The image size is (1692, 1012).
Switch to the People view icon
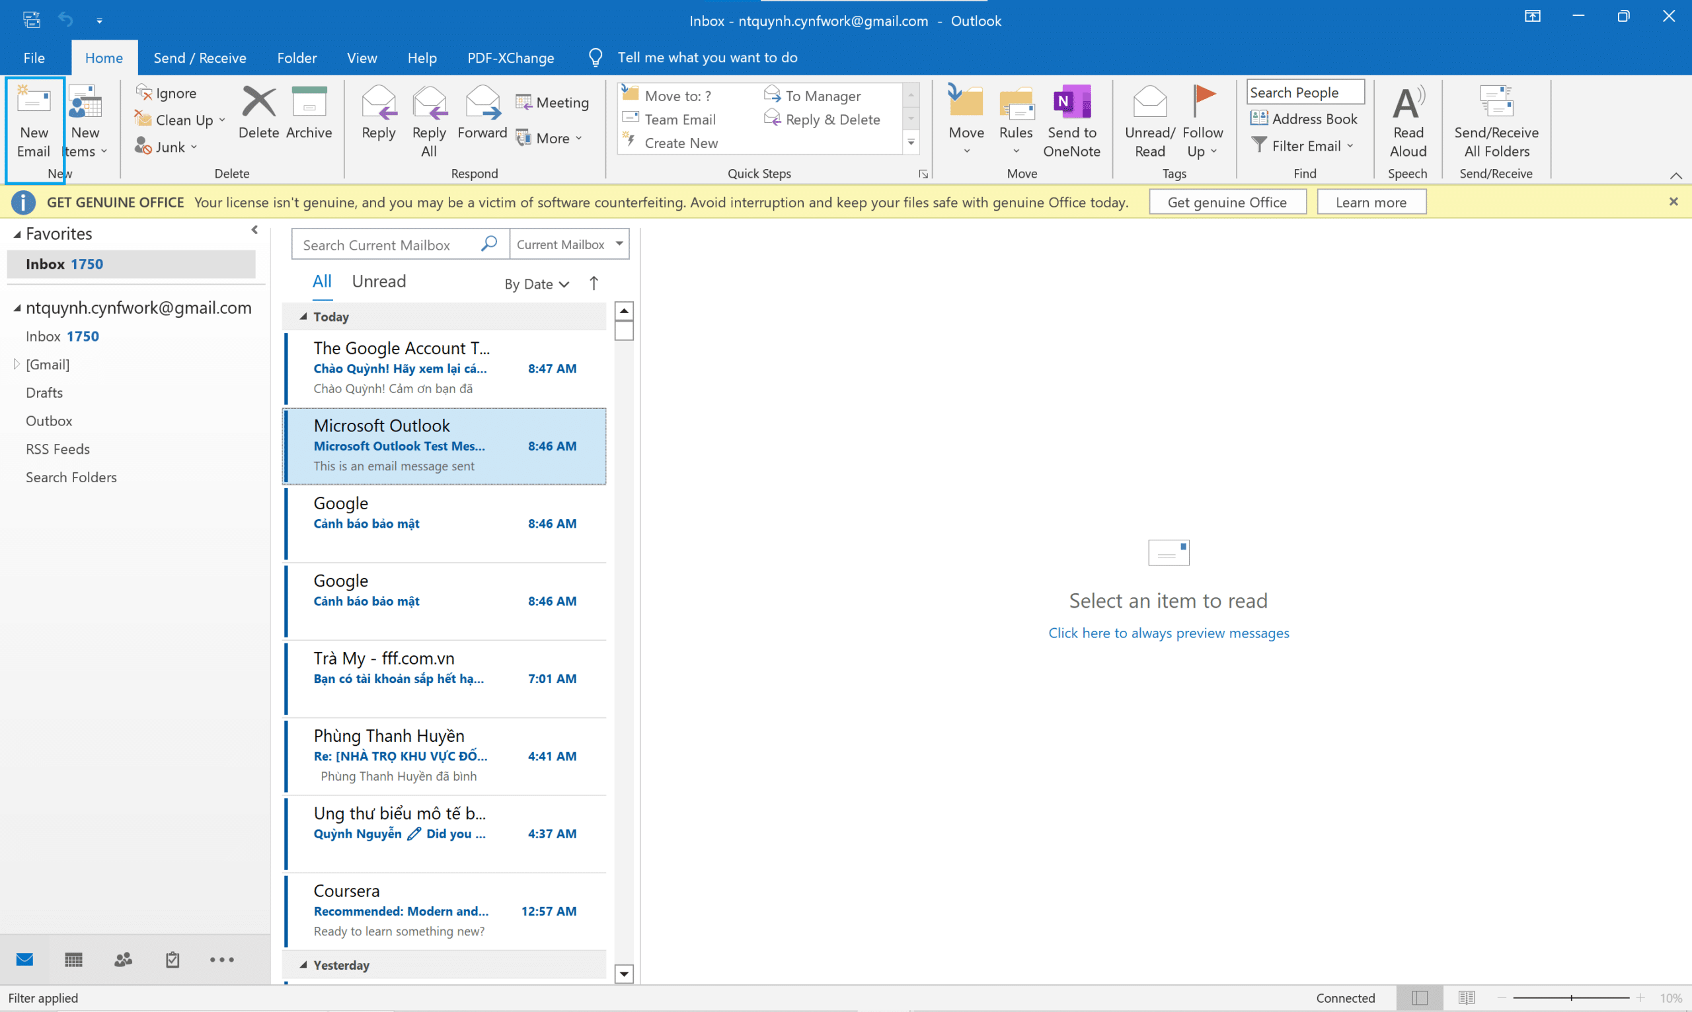tap(124, 960)
